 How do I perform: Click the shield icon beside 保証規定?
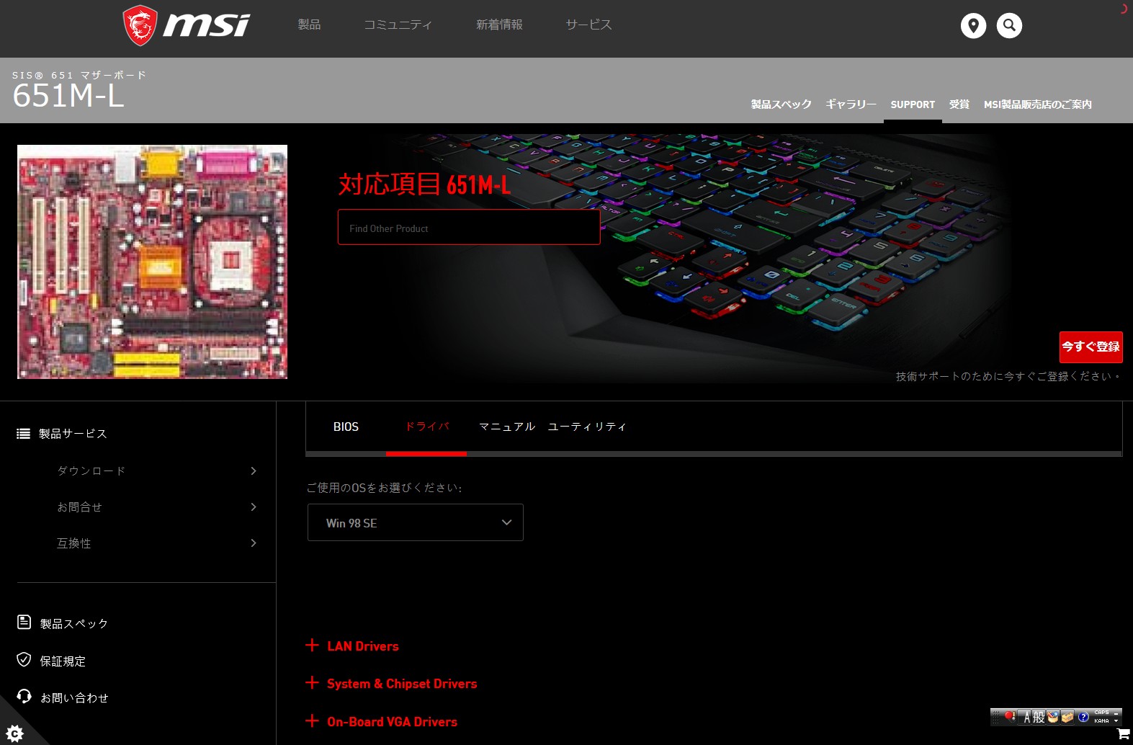coord(24,659)
